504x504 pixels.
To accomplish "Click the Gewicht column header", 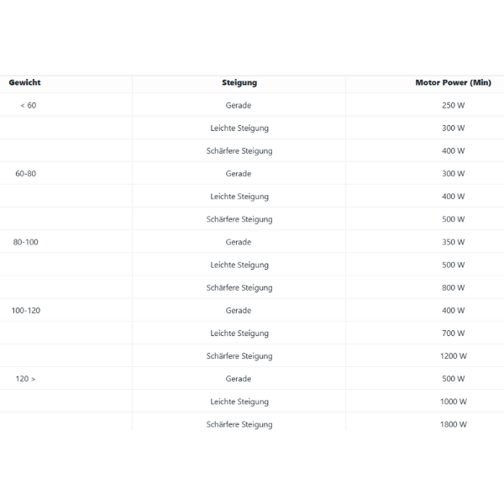I will pos(24,82).
